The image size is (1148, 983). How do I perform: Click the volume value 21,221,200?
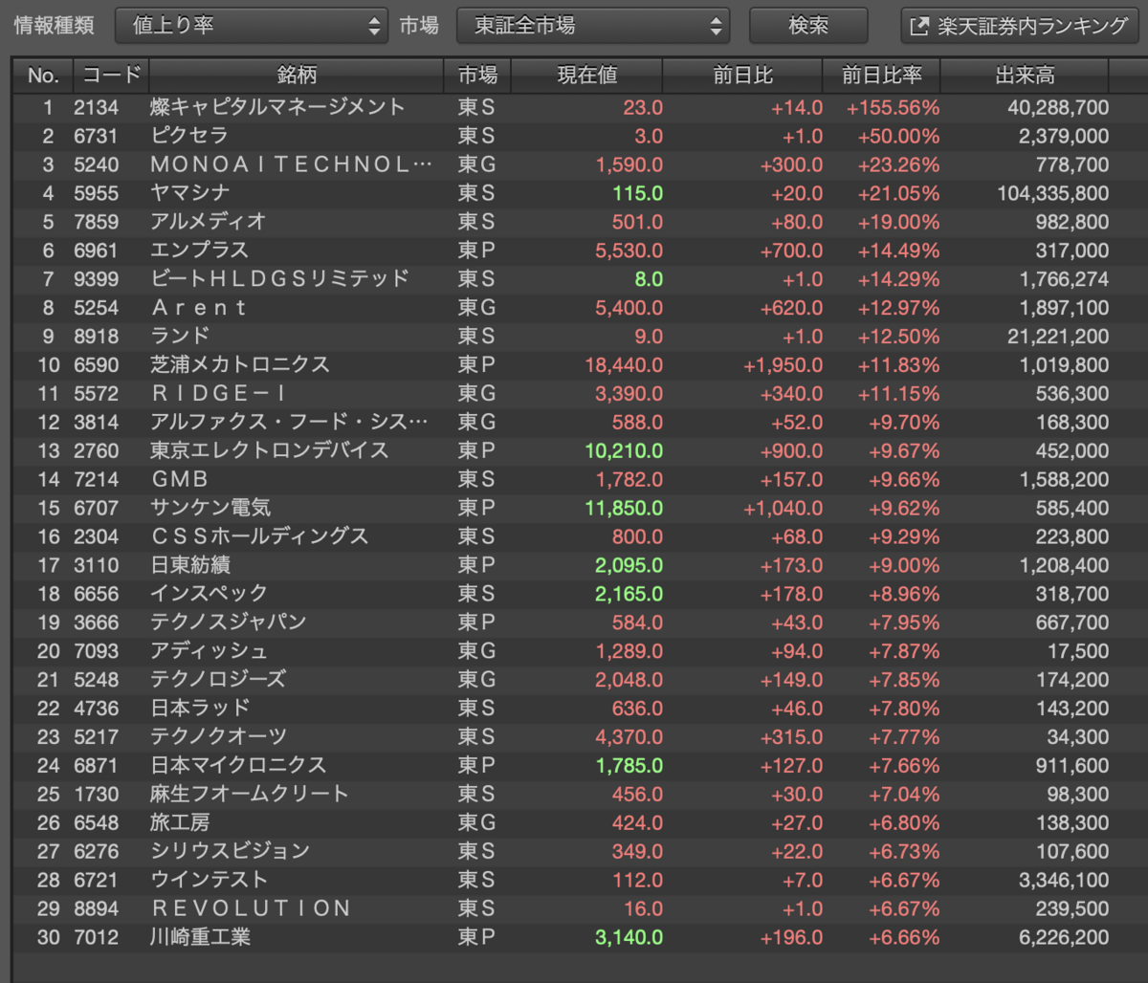(x=1058, y=337)
